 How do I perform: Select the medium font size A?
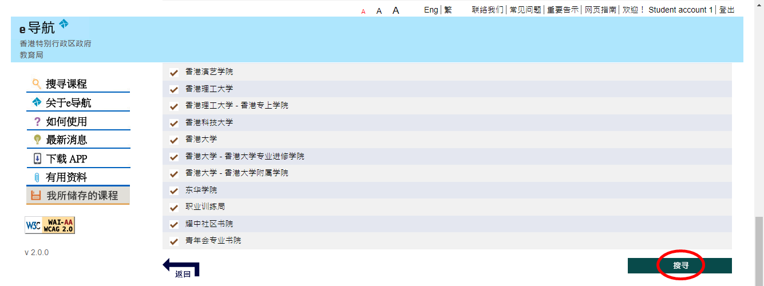(379, 11)
